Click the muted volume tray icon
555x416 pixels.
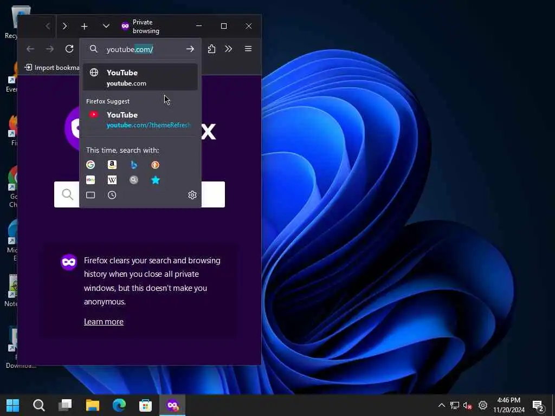(468, 405)
